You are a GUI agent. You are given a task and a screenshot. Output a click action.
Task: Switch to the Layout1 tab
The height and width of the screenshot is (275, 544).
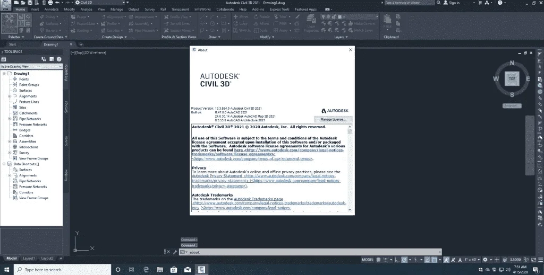coord(29,259)
